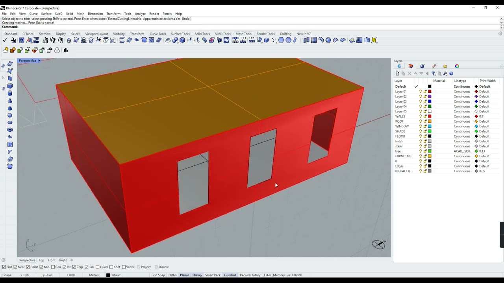This screenshot has height=283, width=504.
Task: Toggle the Mid osnap checkbox
Action: click(42, 267)
